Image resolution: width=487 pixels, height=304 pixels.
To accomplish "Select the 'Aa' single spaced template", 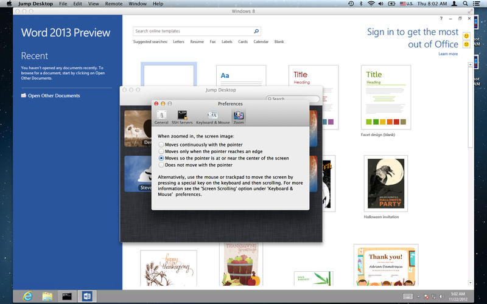I will (x=241, y=75).
